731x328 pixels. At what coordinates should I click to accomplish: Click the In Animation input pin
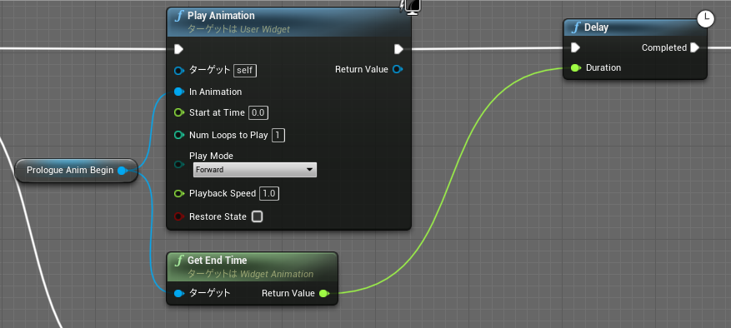(x=179, y=92)
